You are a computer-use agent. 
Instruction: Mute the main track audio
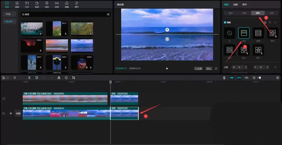(x=11, y=113)
